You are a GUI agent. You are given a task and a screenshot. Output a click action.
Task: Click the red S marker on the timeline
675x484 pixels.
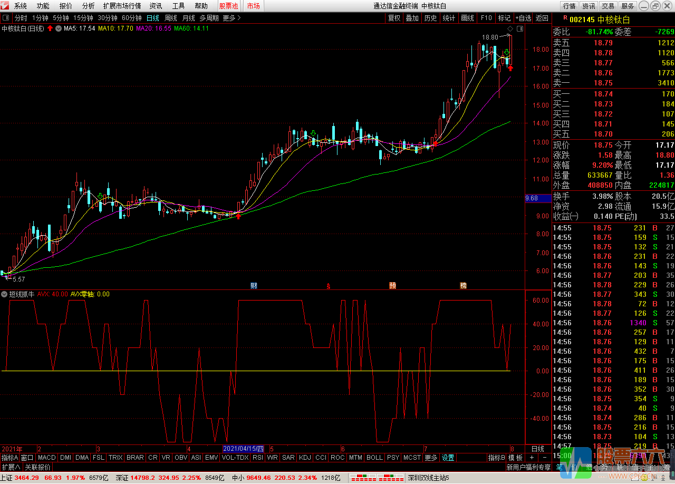(x=328, y=286)
